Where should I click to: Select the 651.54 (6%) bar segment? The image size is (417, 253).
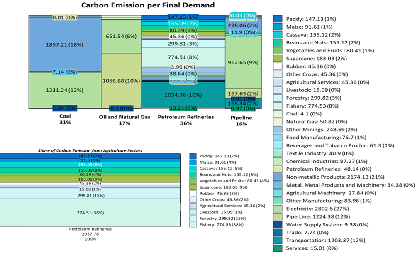coord(121,36)
